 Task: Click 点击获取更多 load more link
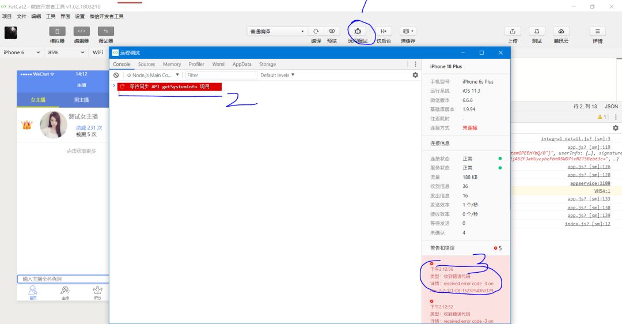tap(81, 151)
